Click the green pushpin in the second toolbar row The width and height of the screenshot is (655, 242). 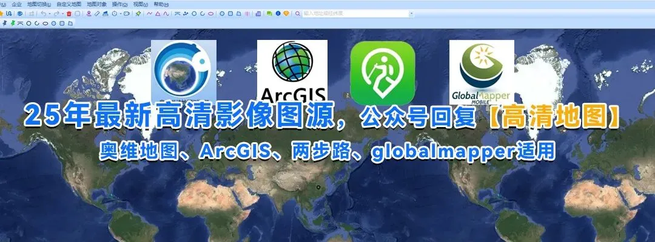[x=13, y=23]
